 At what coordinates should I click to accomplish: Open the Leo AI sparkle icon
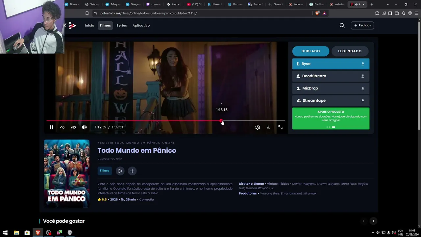403,13
